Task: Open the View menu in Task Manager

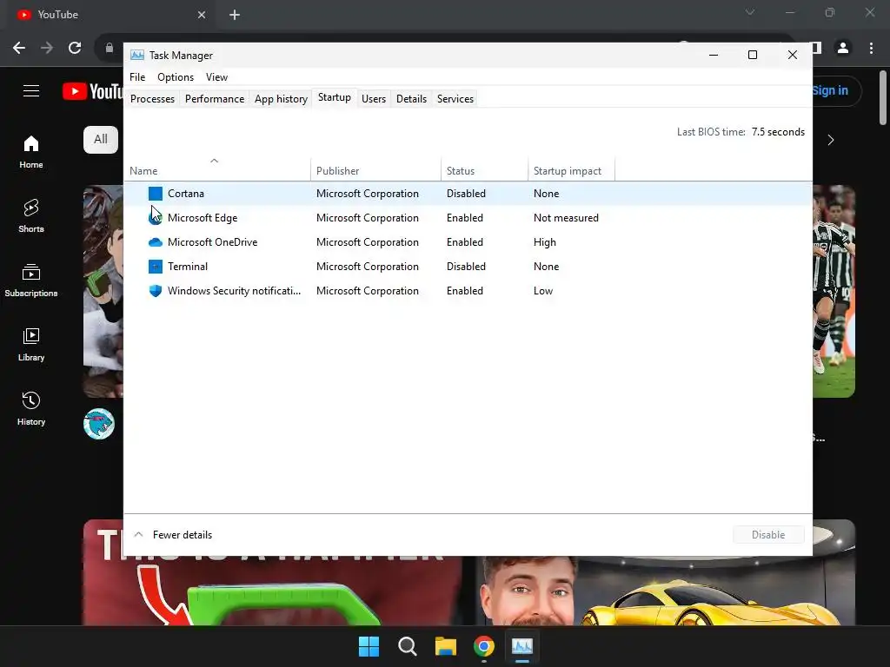Action: point(216,77)
